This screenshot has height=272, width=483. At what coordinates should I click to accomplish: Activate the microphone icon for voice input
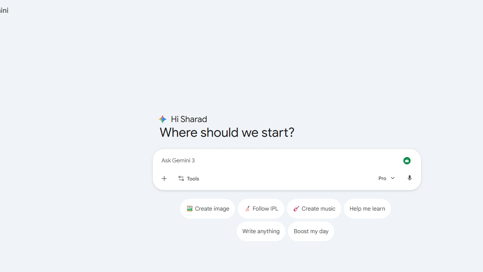tap(409, 178)
